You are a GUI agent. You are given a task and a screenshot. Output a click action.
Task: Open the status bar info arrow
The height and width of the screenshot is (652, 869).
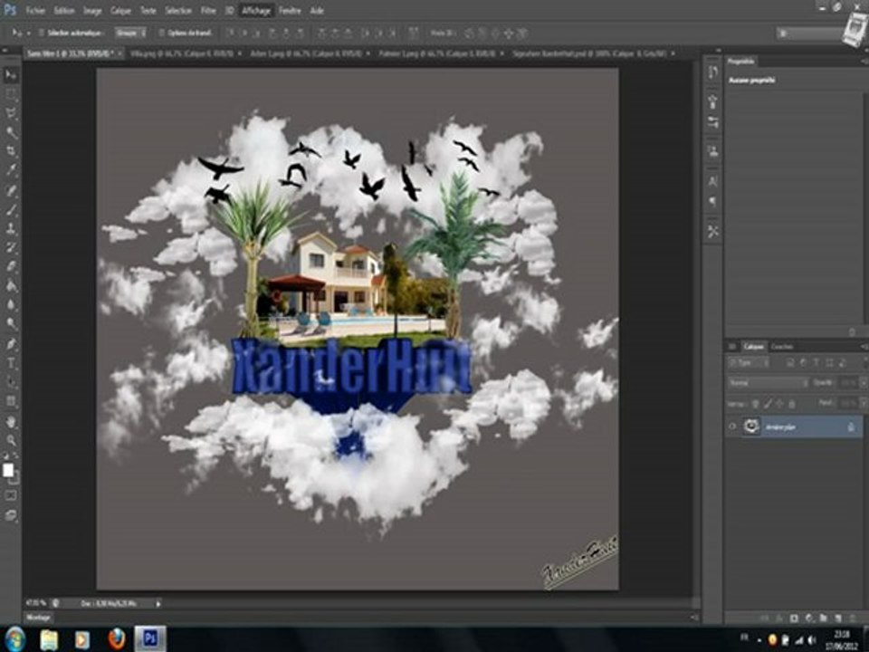pos(158,603)
